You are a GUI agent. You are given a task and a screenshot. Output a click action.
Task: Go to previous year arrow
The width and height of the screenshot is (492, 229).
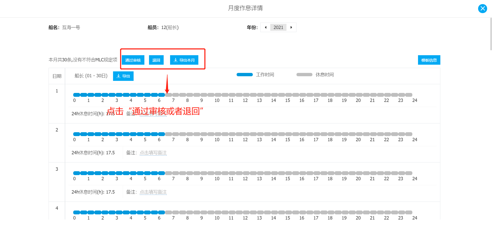pos(265,27)
